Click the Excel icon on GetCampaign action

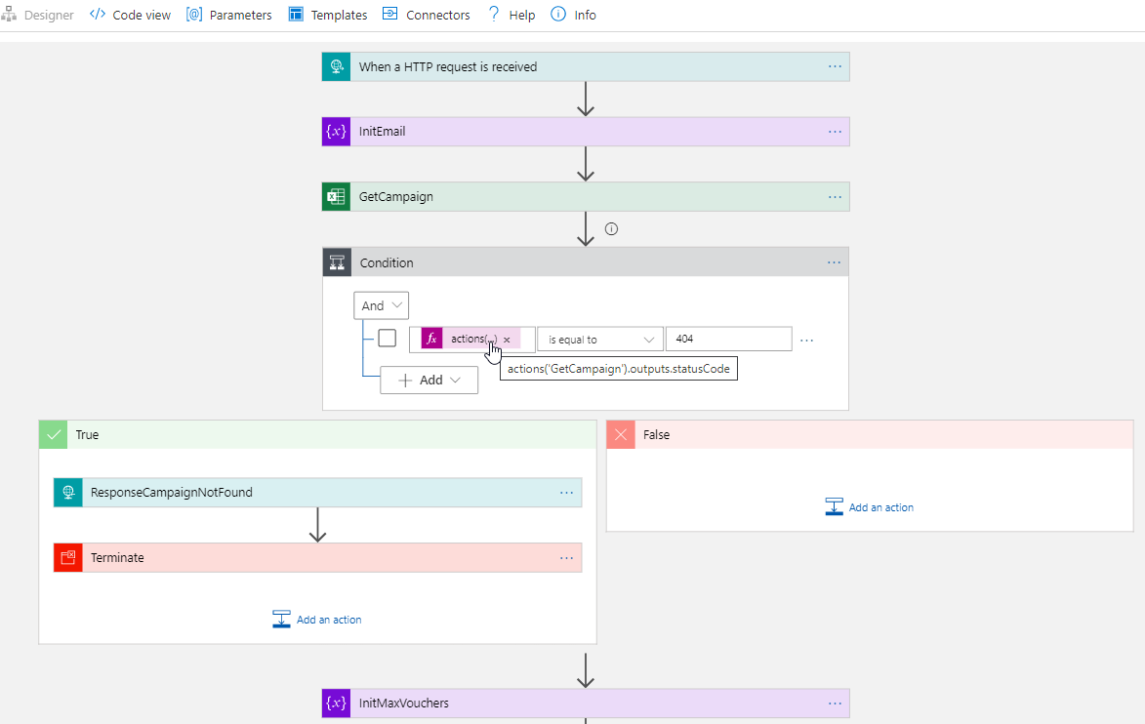tap(336, 196)
